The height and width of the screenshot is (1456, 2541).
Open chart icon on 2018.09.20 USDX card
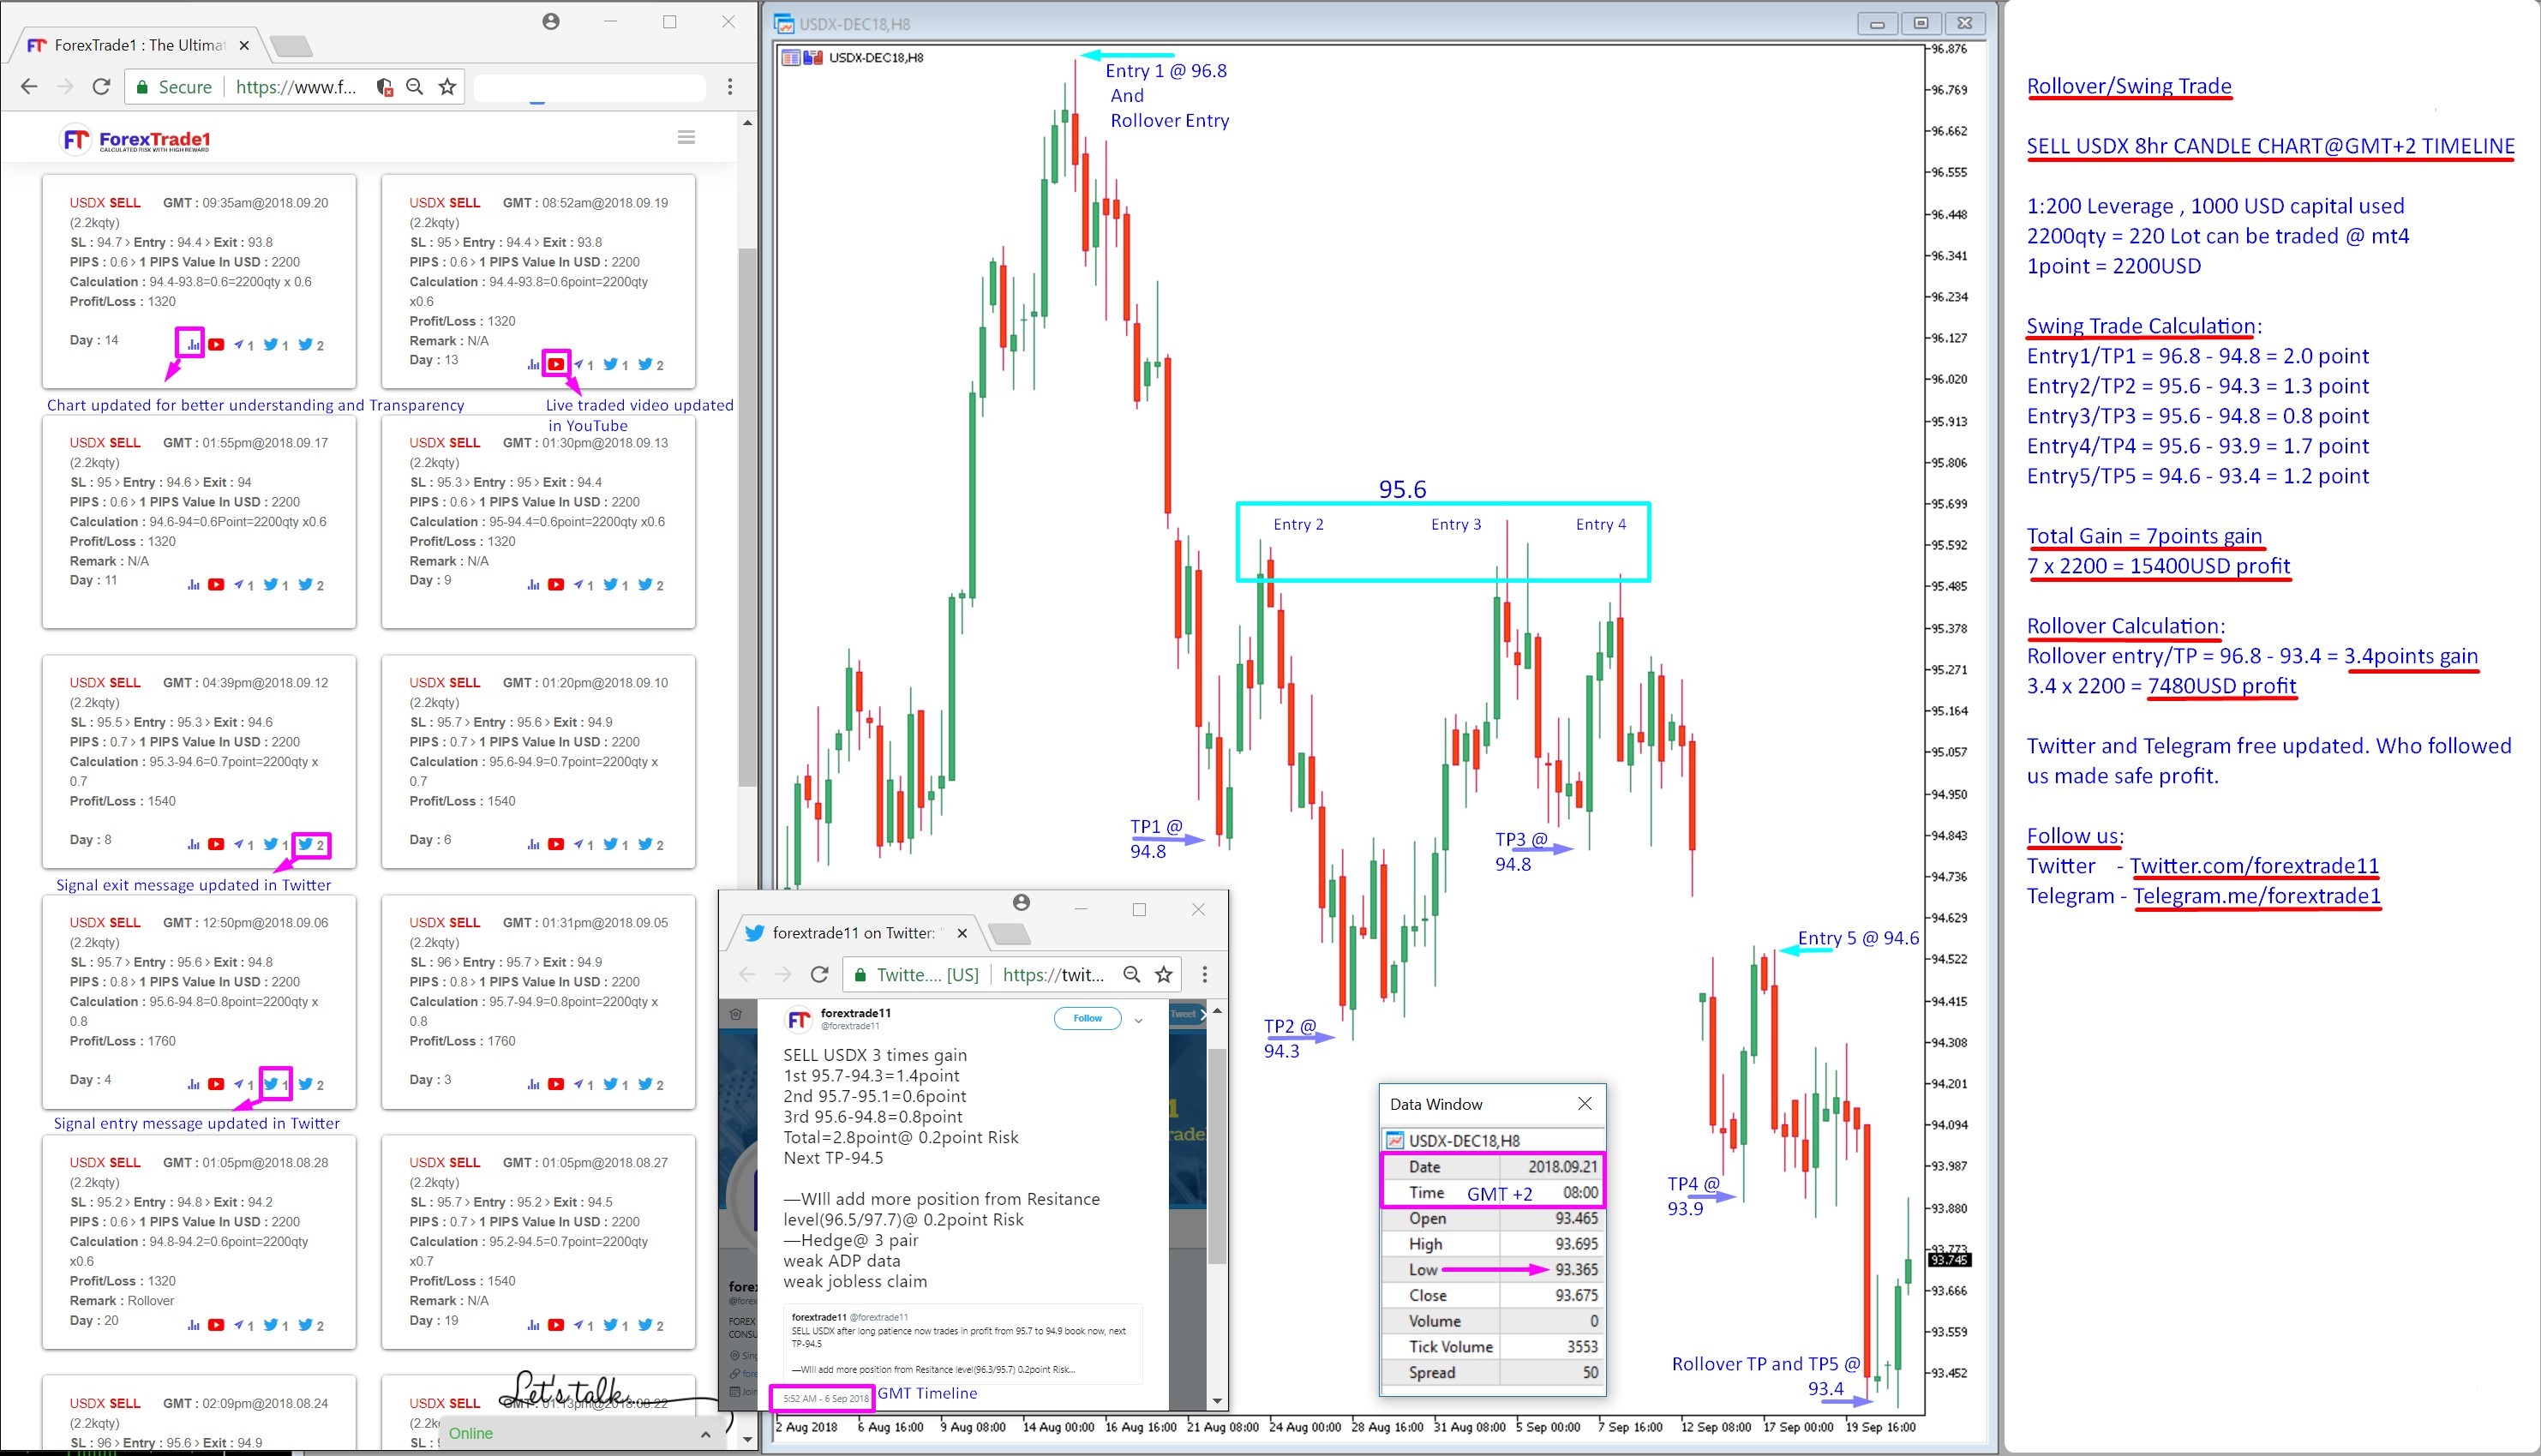tap(193, 344)
